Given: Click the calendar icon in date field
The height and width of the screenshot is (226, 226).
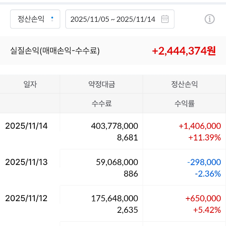Looking at the screenshot, I should pos(165,19).
